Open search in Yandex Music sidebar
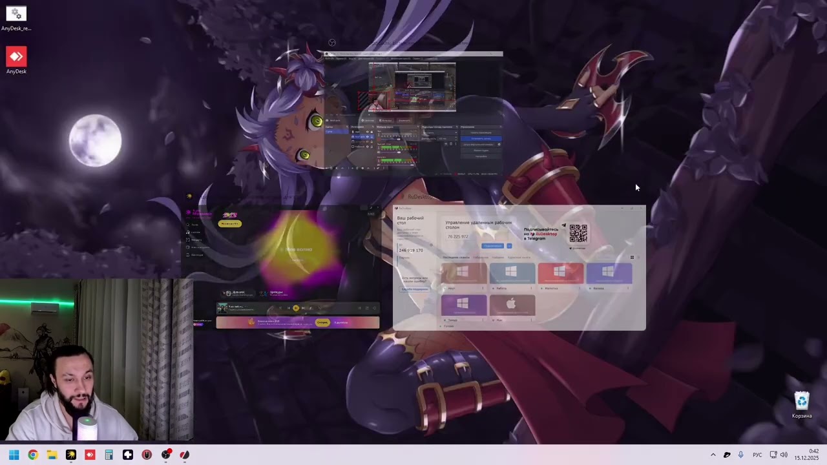 pyautogui.click(x=191, y=225)
